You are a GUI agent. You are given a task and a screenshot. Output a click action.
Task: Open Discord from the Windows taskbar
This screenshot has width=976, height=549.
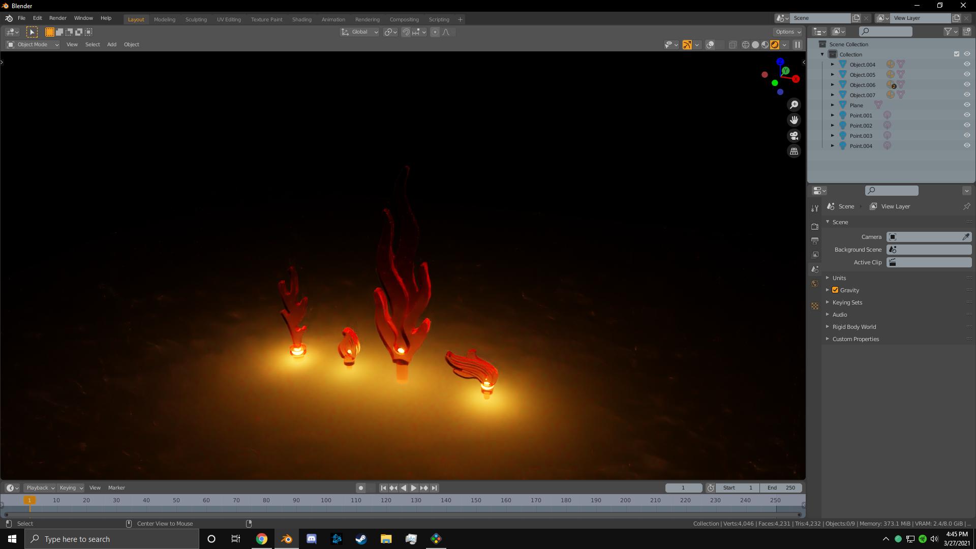coord(311,539)
